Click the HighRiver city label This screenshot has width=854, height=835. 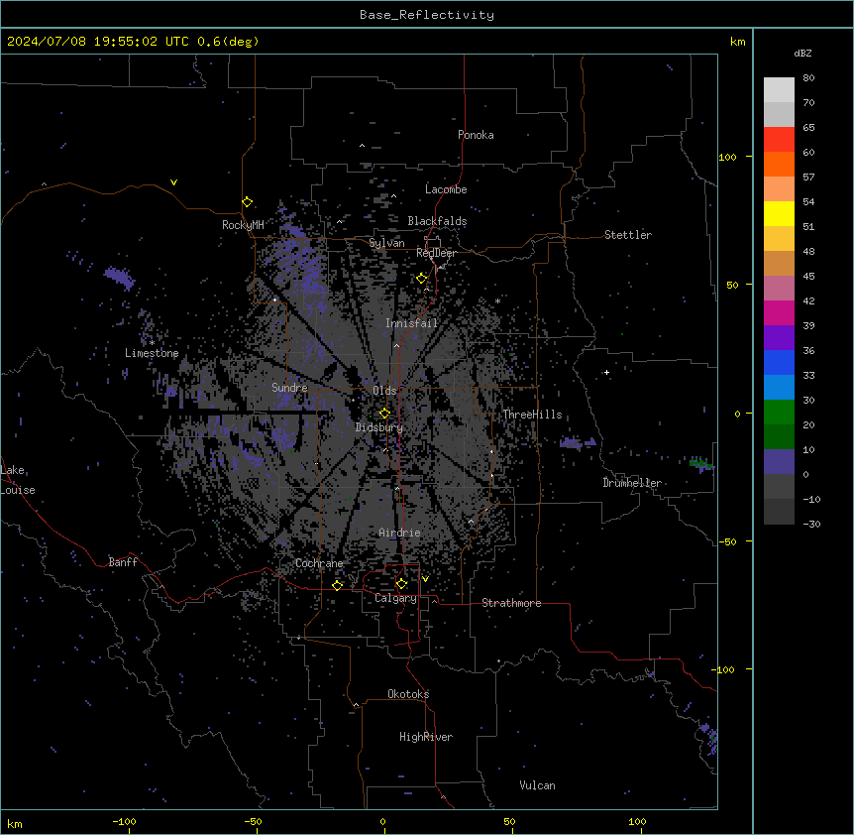(426, 737)
